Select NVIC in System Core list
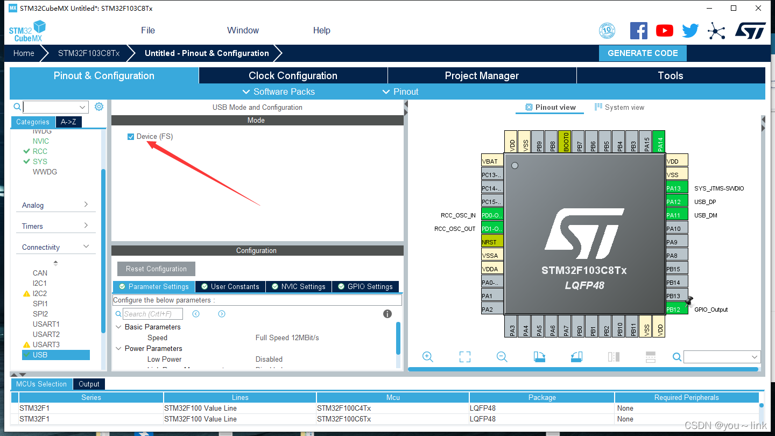 [x=41, y=141]
